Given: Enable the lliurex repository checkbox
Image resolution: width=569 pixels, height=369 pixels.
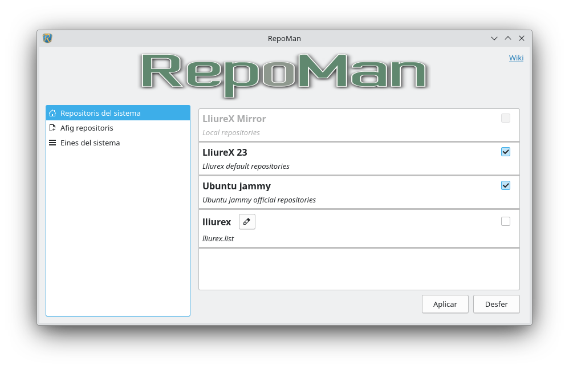Looking at the screenshot, I should tap(506, 221).
